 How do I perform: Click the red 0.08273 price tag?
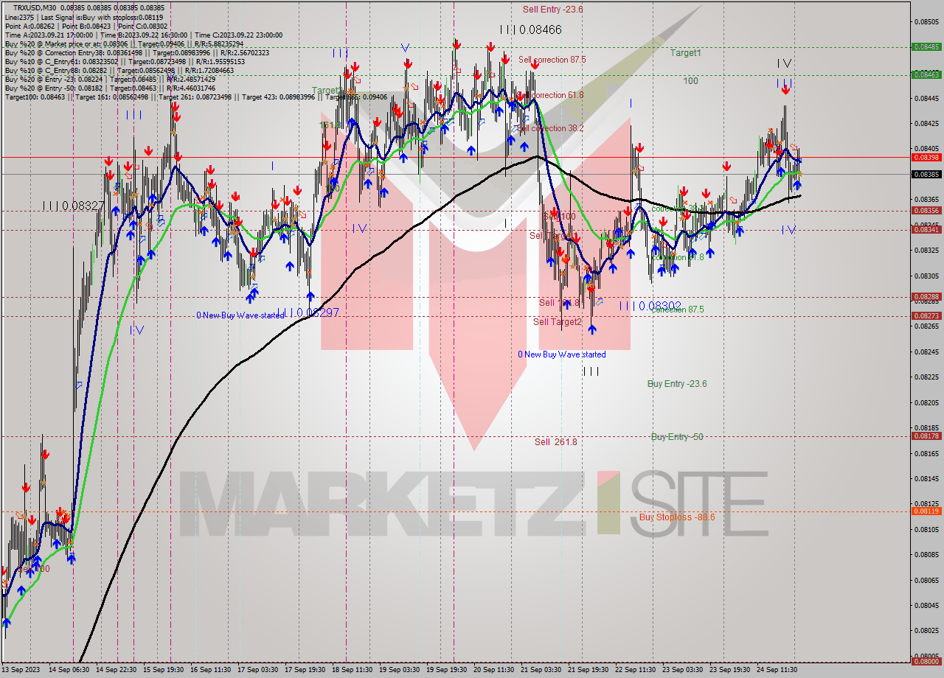coord(926,315)
